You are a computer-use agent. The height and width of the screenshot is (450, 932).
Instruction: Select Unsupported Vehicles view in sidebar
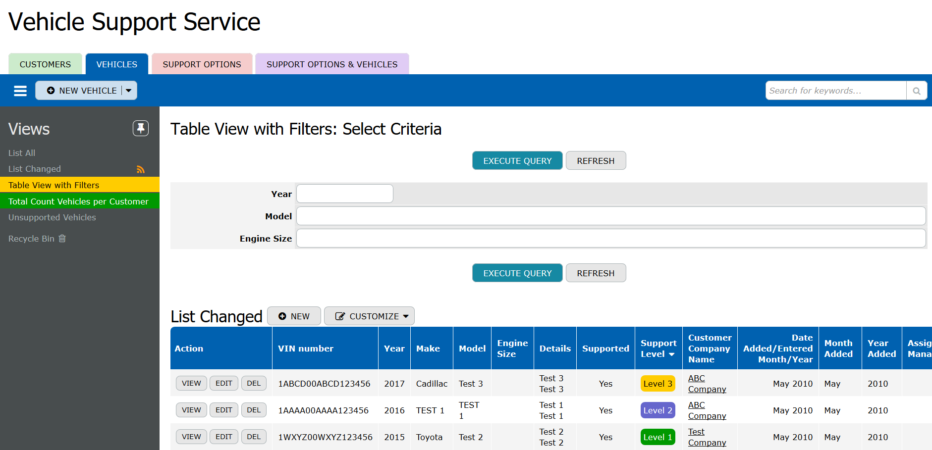52,217
